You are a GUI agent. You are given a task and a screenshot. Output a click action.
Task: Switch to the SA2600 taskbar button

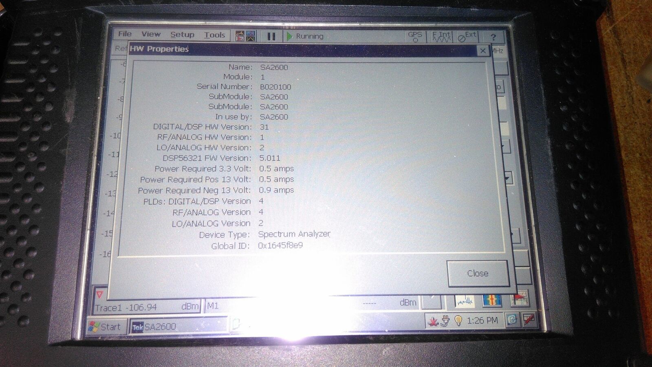(177, 327)
